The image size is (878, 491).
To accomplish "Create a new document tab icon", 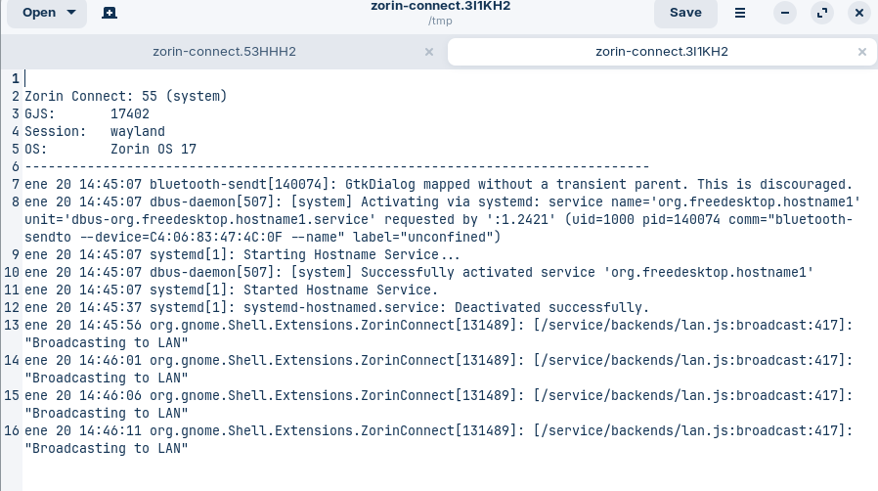I will (110, 13).
